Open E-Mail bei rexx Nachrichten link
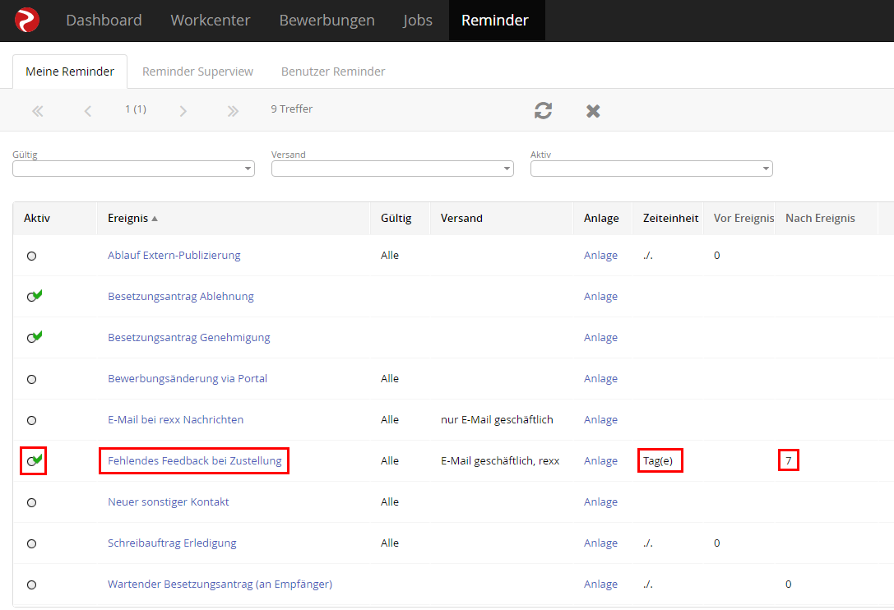This screenshot has width=894, height=610. [x=176, y=419]
